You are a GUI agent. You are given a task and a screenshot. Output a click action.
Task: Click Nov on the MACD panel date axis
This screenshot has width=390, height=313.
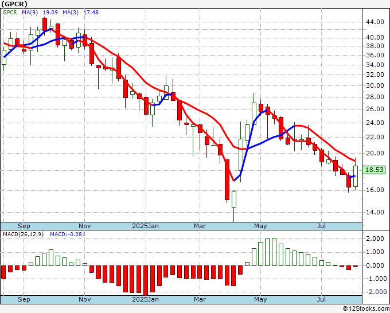click(x=84, y=299)
